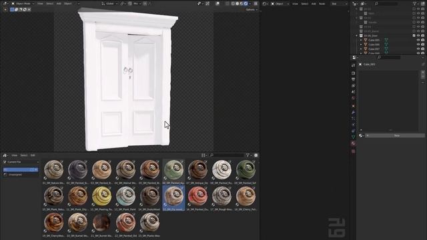427x240 pixels.
Task: Select the Unassigned catalog
Action: (x=15, y=175)
